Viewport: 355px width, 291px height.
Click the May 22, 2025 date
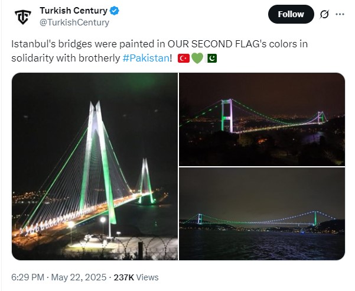coord(79,277)
